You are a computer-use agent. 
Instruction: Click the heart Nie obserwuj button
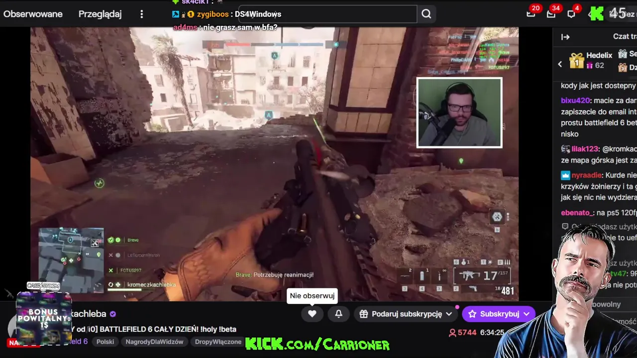(x=312, y=314)
